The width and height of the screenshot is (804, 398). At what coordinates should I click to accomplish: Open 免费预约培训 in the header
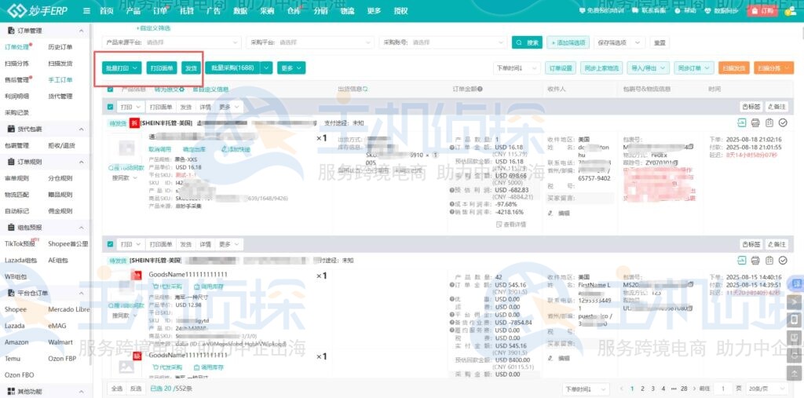tap(602, 11)
